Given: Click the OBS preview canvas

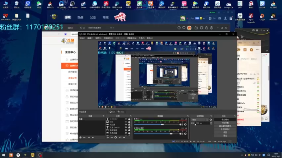Looking at the screenshot, I should pos(157,74).
